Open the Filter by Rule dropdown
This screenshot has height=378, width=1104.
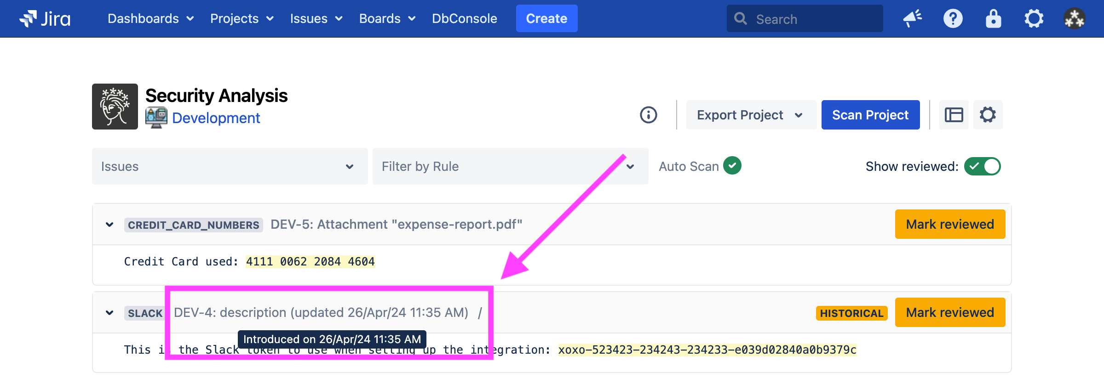tap(510, 166)
